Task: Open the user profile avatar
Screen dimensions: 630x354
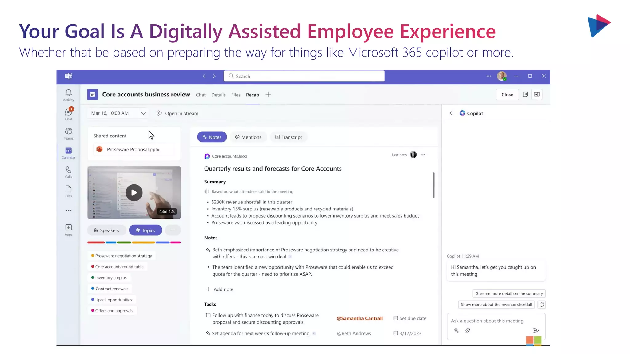Action: [x=502, y=76]
